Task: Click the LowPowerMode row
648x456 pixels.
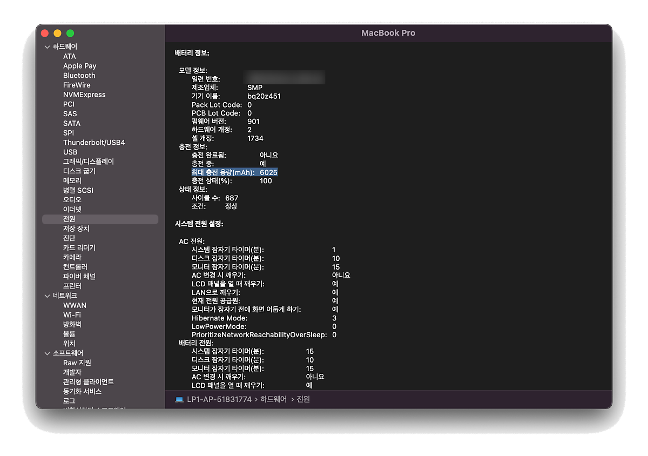Action: [x=264, y=326]
